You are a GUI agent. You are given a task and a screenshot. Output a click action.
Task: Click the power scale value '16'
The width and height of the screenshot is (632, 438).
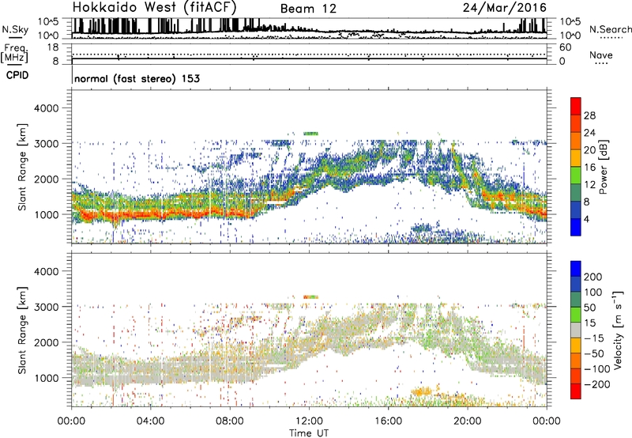589,168
